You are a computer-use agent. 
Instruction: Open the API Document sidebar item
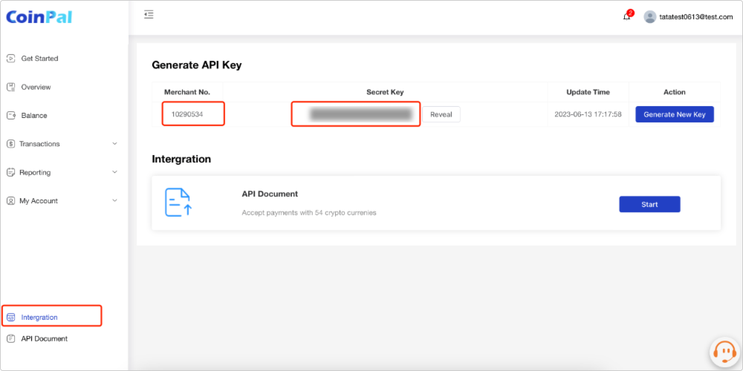click(44, 338)
